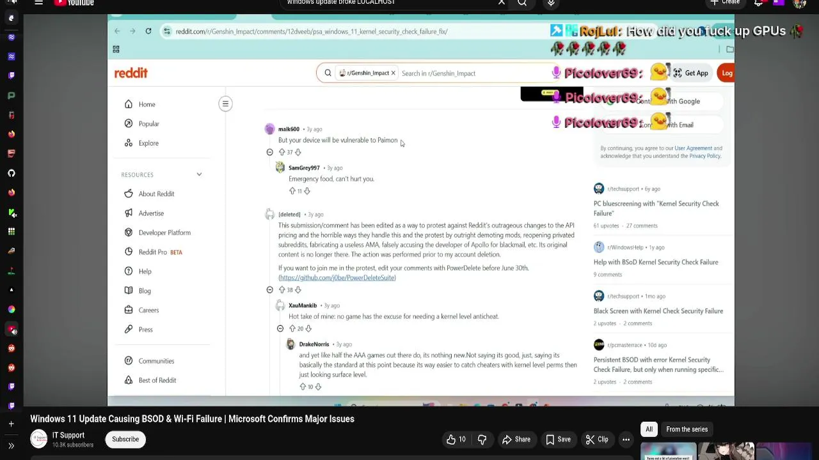Open Help in Reddit sidebar

pos(145,272)
